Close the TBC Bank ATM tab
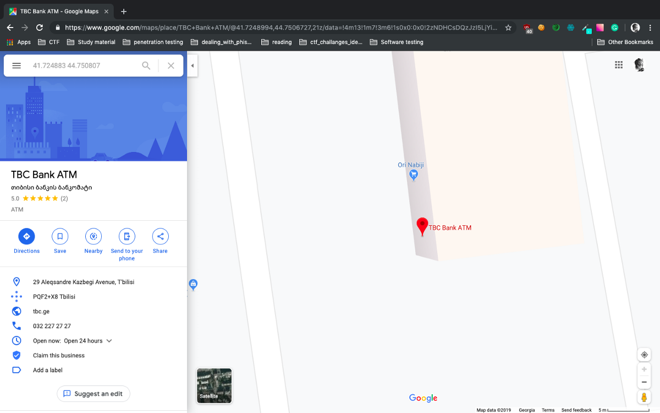Image resolution: width=660 pixels, height=413 pixels. point(106,12)
